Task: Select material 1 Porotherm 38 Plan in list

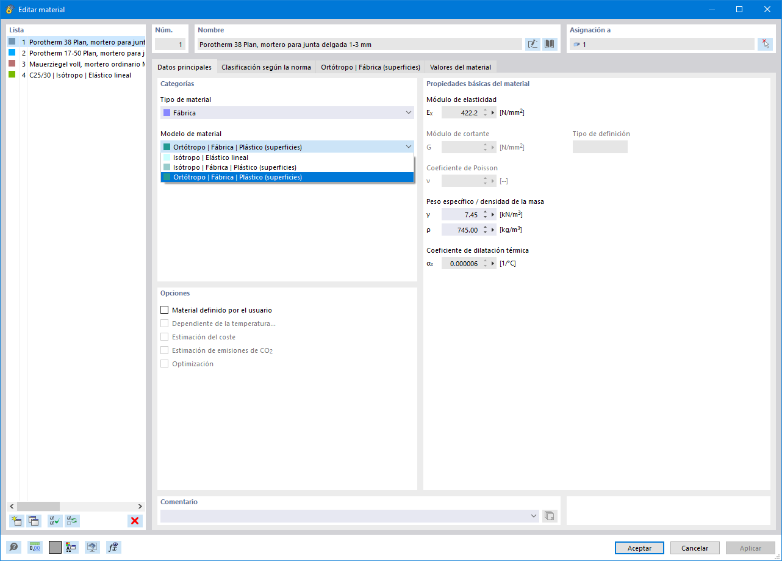Action: [76, 42]
